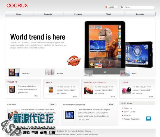Open the EBOOK card heading
The image size is (160, 137).
click(x=49, y=82)
